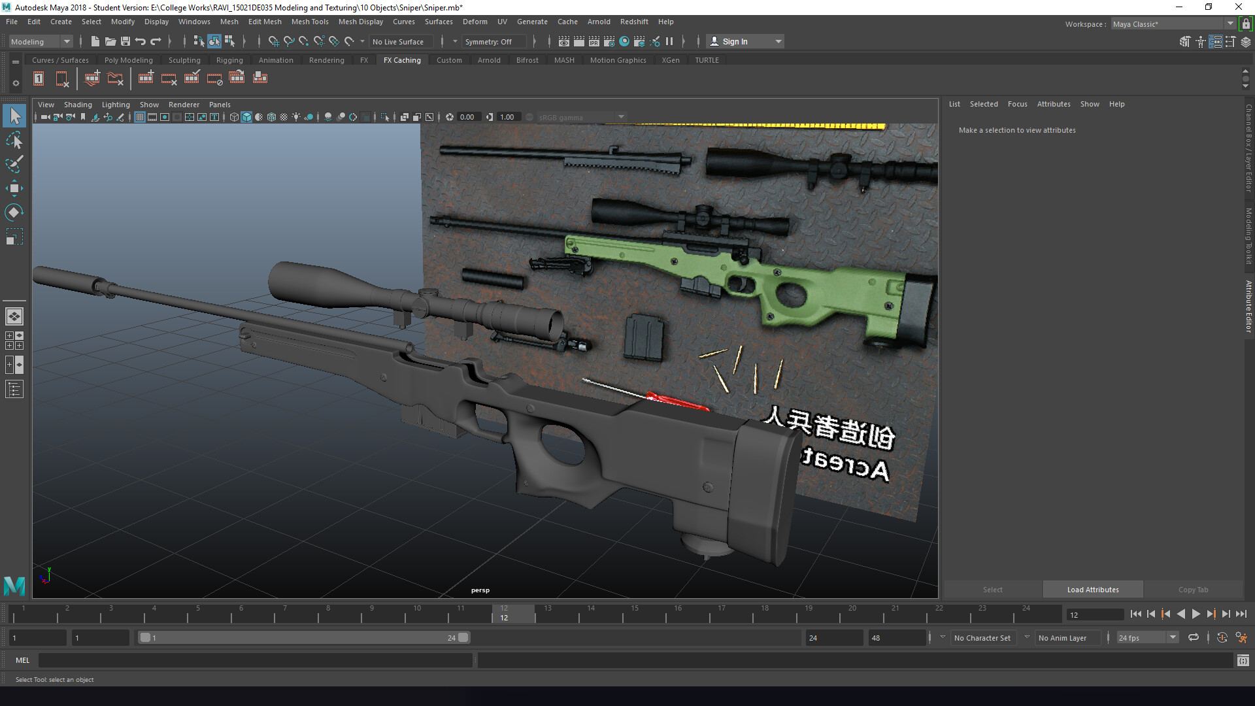This screenshot has height=706, width=1255.
Task: Choose the Move tool in toolbox
Action: (x=14, y=188)
